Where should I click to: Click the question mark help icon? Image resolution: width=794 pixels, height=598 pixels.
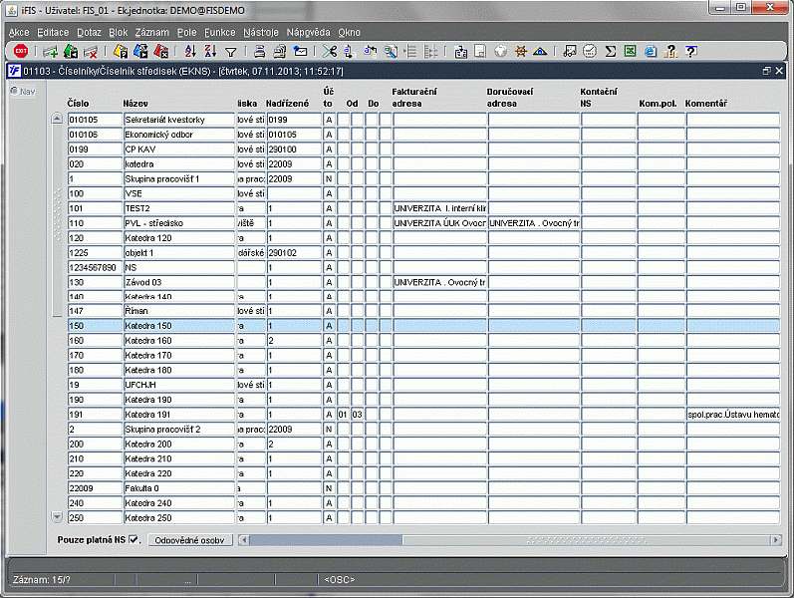point(689,51)
